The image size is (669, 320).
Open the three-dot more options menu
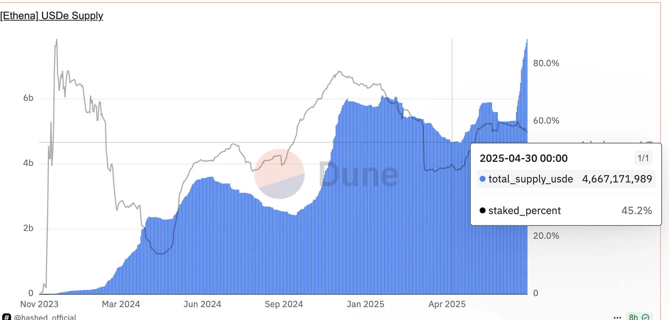click(x=617, y=317)
